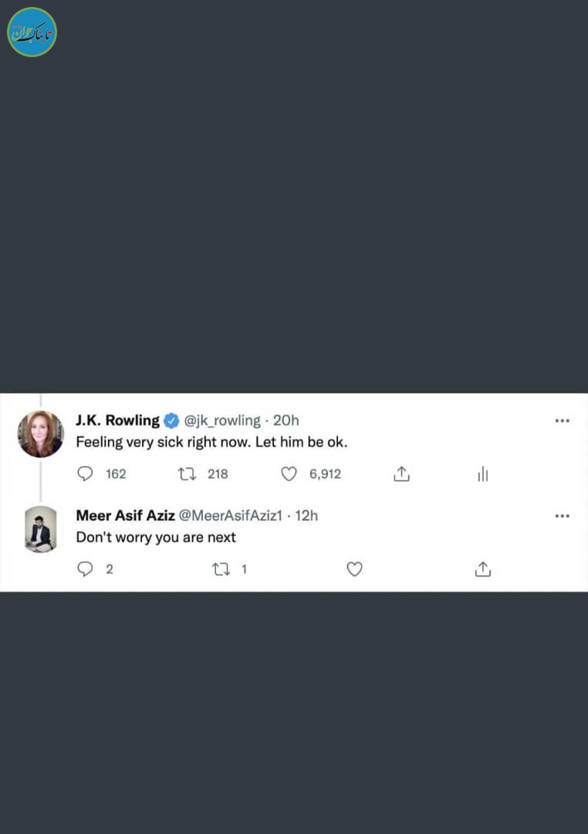Retweet J.K. Rowling's tweet
This screenshot has width=588, height=834.
(188, 473)
